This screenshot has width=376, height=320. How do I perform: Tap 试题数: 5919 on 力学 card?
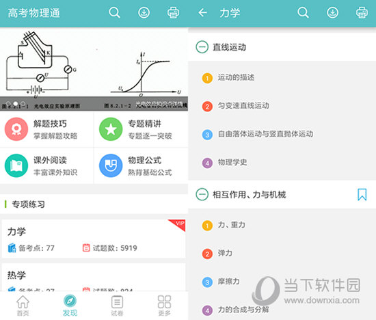(110, 248)
